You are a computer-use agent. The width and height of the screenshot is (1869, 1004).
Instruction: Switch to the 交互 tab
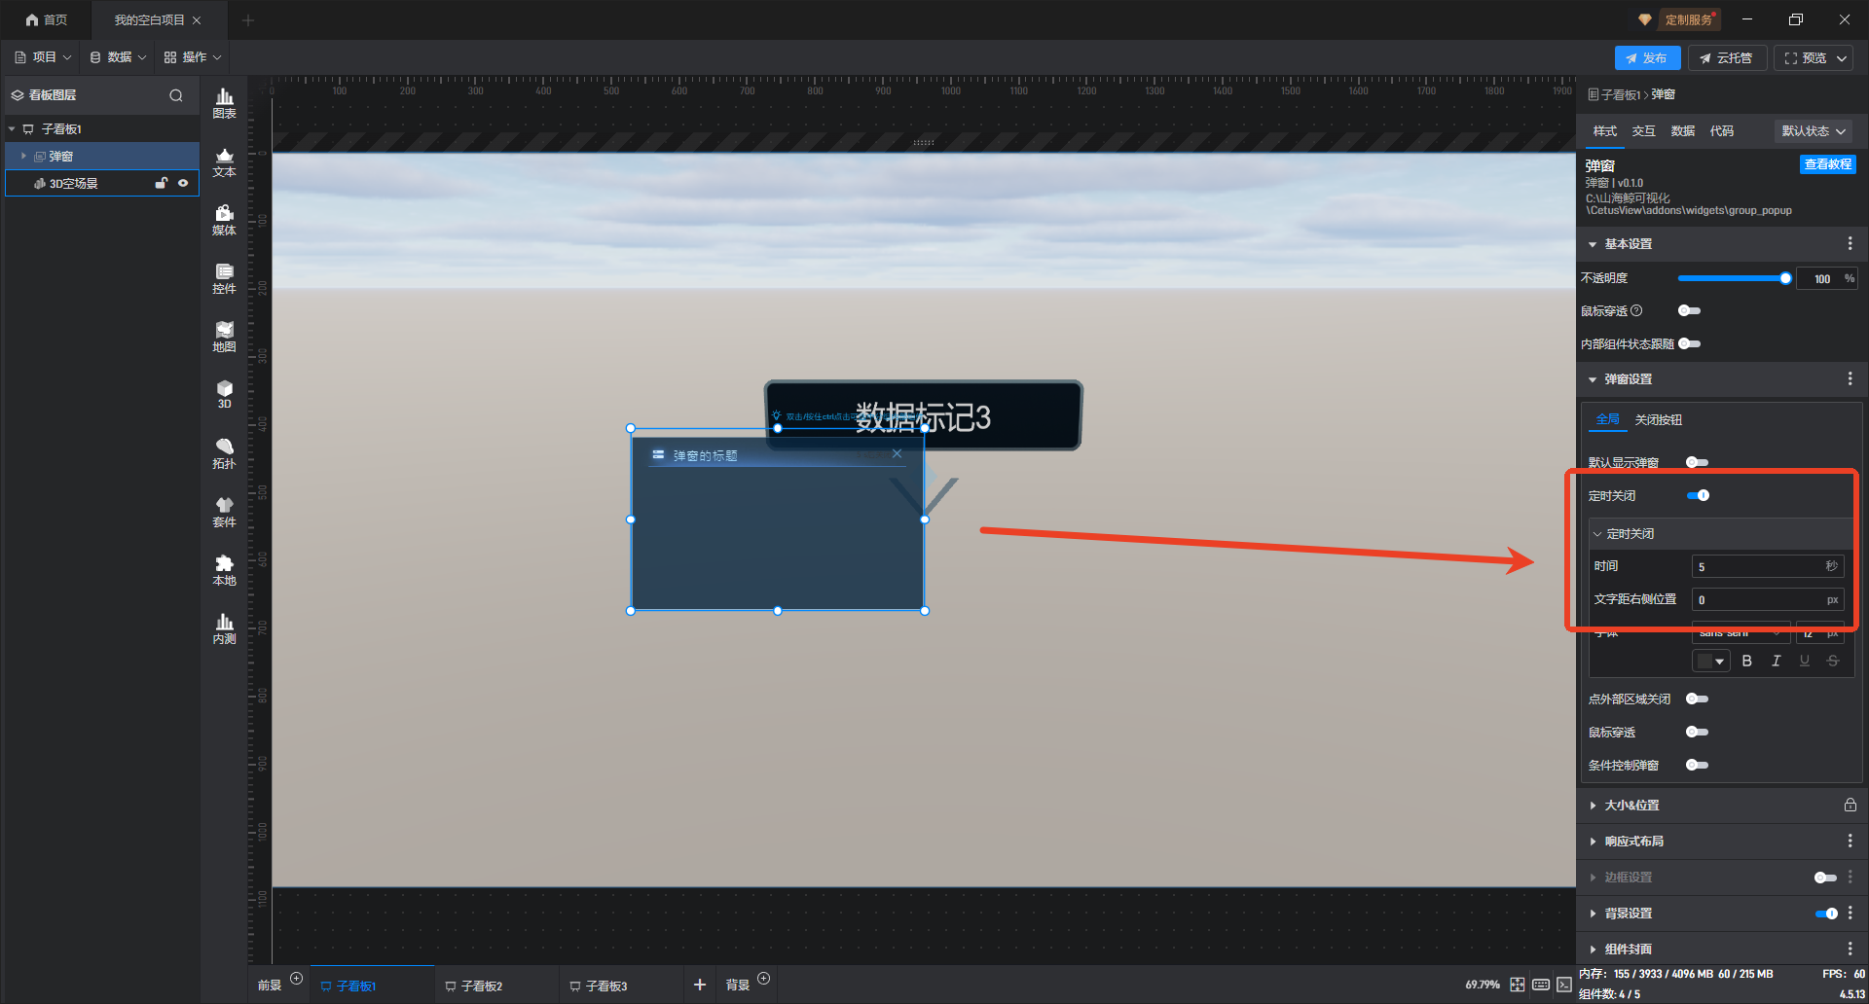(x=1643, y=131)
